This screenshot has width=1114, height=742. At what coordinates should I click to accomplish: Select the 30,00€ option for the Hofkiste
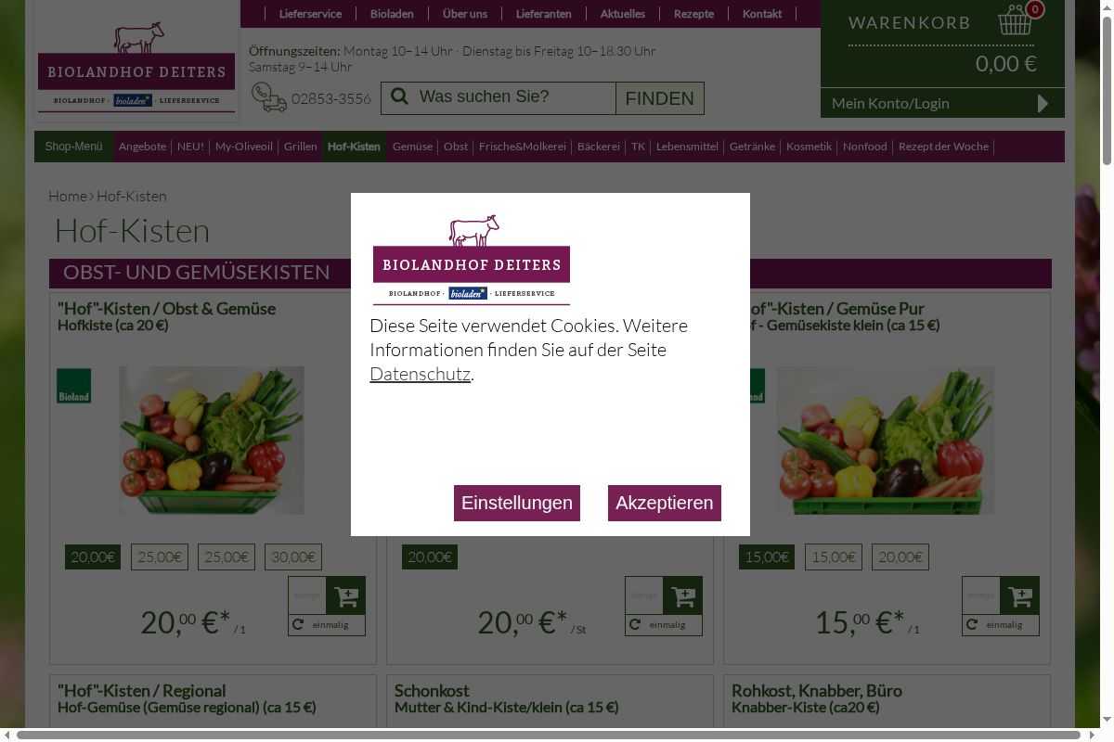click(293, 557)
